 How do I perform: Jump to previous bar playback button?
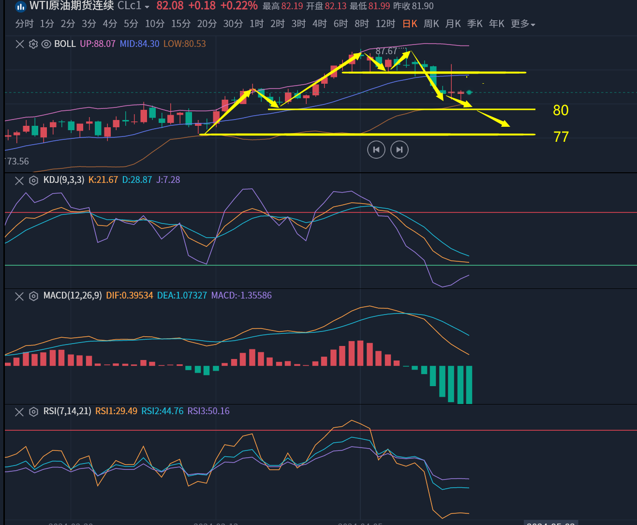[376, 150]
